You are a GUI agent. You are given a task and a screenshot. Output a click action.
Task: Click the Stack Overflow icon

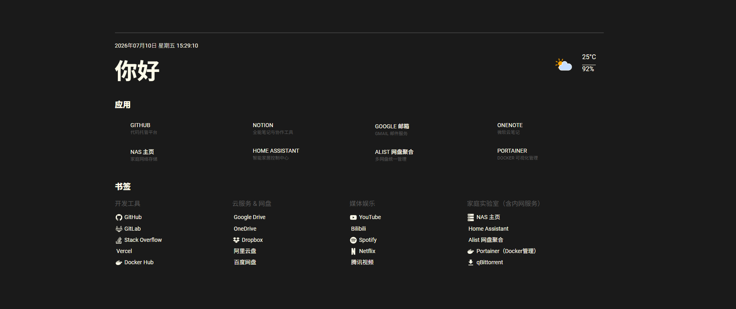(119, 240)
